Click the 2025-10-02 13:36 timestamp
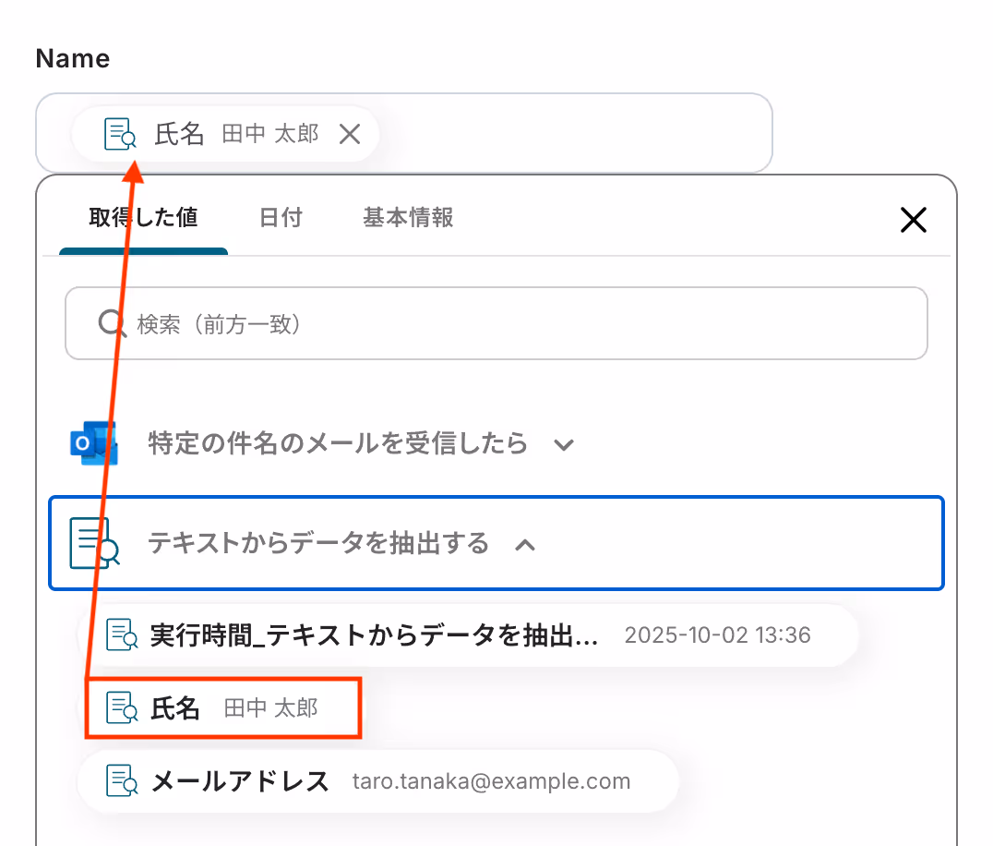This screenshot has width=993, height=846. 717,635
